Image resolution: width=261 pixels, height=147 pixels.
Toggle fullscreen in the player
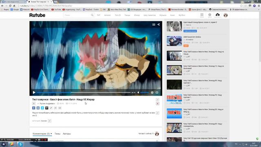157,92
